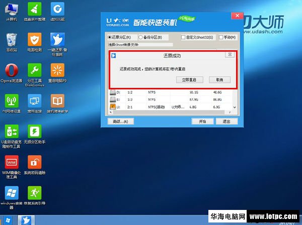Click 取消 in the restore dialog

click(x=219, y=80)
